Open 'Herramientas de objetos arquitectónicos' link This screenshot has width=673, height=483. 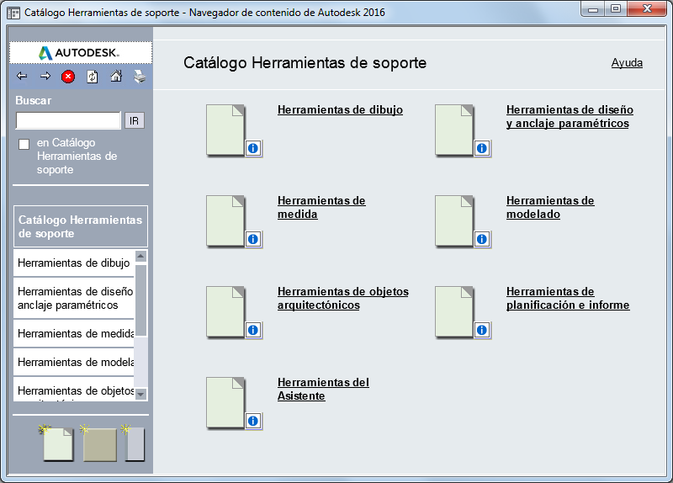point(343,299)
